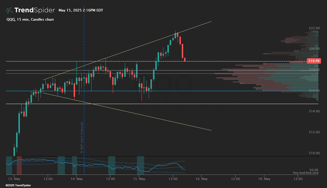Click the VbP start (manual) vertical label
The width and height of the screenshot is (327, 188).
(82, 137)
